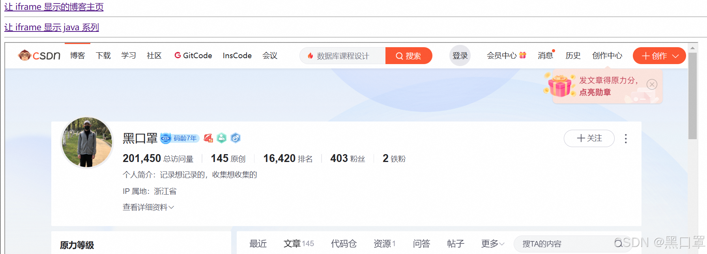Viewport: 707px width, 254px height.
Task: Click the 个人简介 description text
Action: click(190, 175)
